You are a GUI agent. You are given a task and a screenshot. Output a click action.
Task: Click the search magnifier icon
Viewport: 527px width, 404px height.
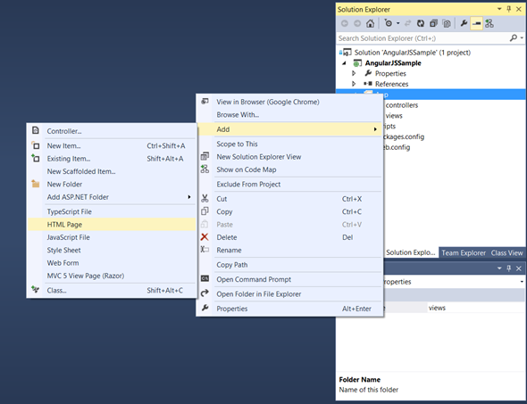[x=514, y=38]
